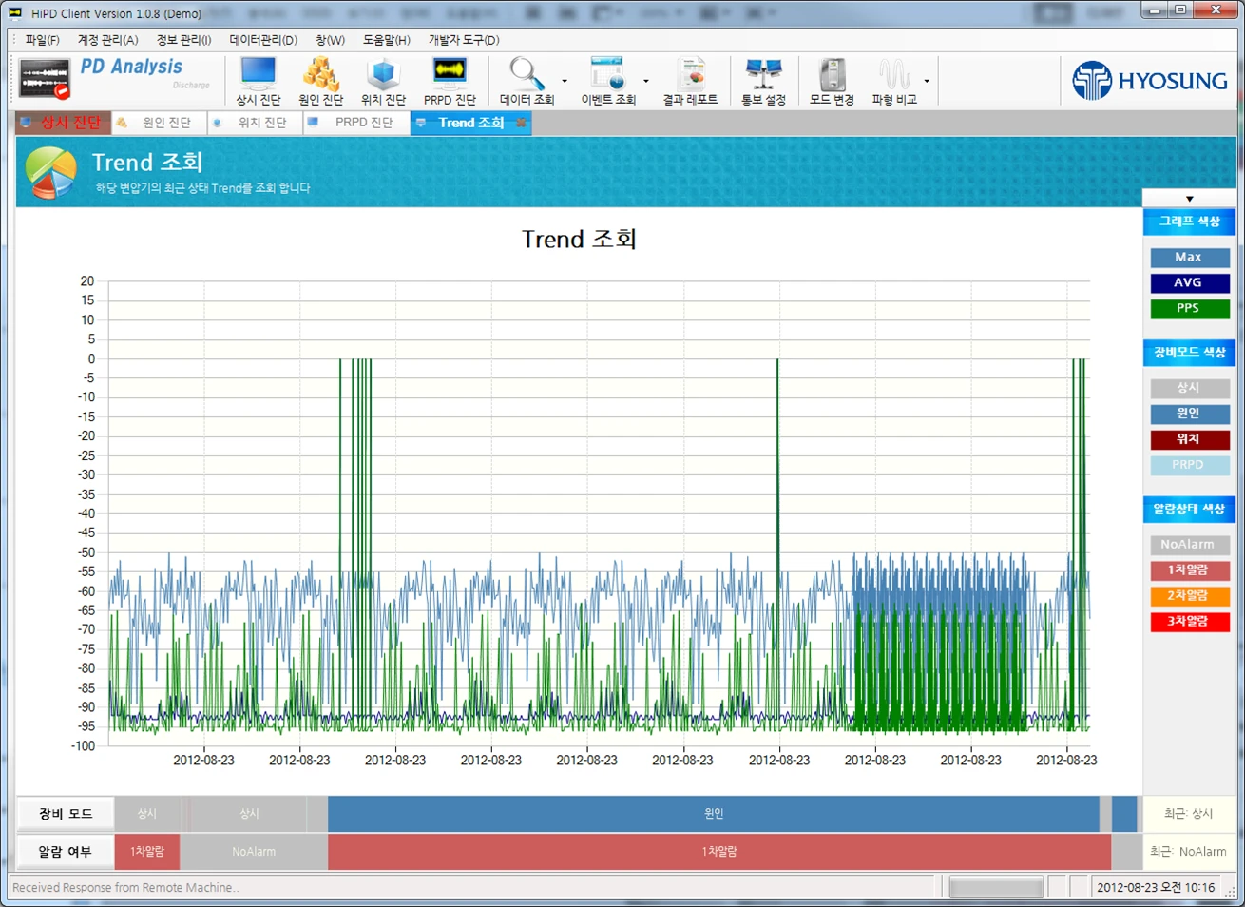Click the 모드 변경 toolbar icon

coord(832,81)
